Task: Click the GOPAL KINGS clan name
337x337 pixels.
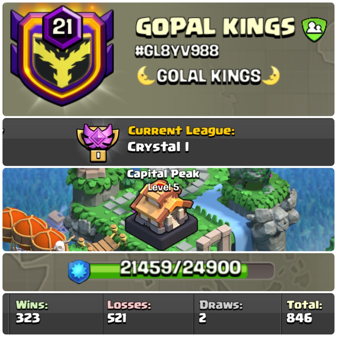Action: tap(215, 27)
